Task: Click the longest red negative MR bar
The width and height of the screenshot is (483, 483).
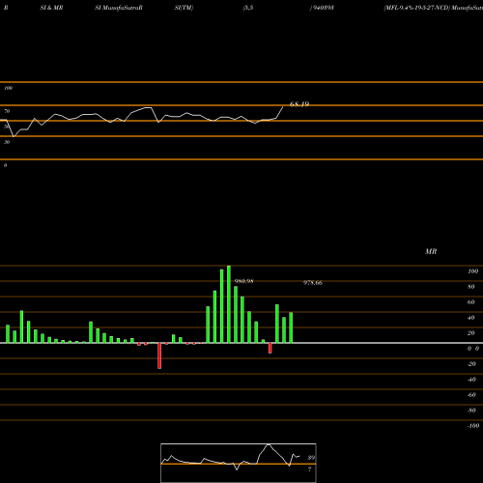Action: tap(159, 355)
